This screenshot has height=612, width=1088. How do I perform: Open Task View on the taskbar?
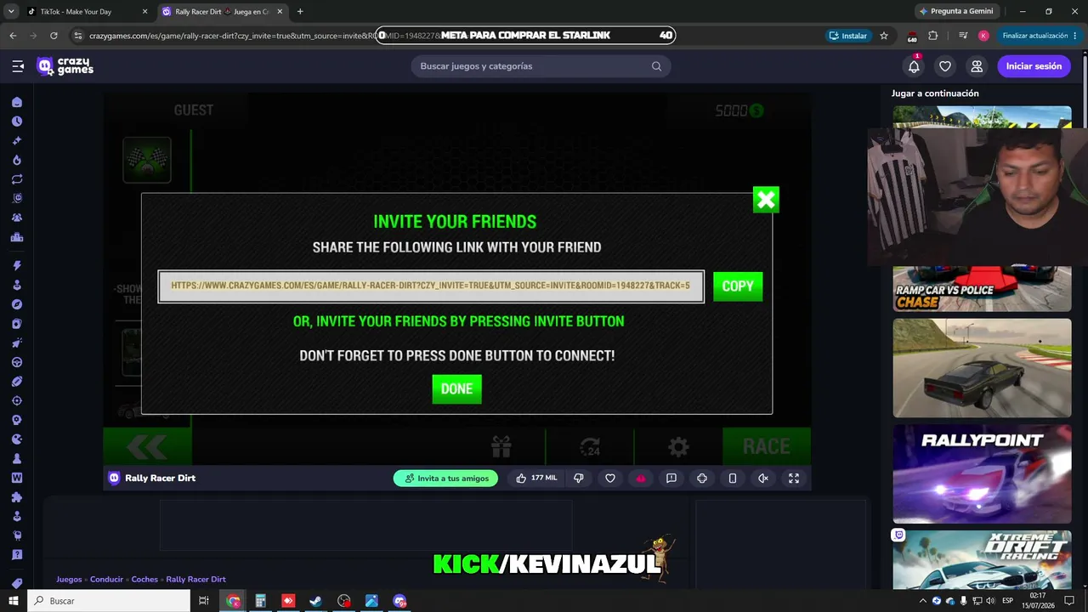204,601
